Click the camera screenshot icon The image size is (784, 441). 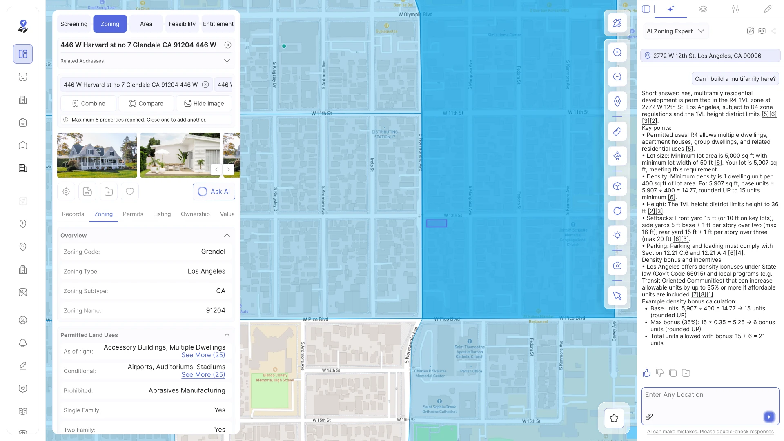(617, 265)
